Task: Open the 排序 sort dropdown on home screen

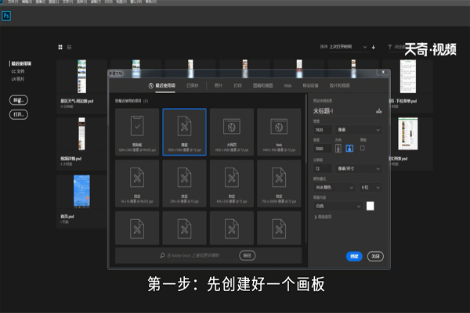Action: [x=348, y=47]
